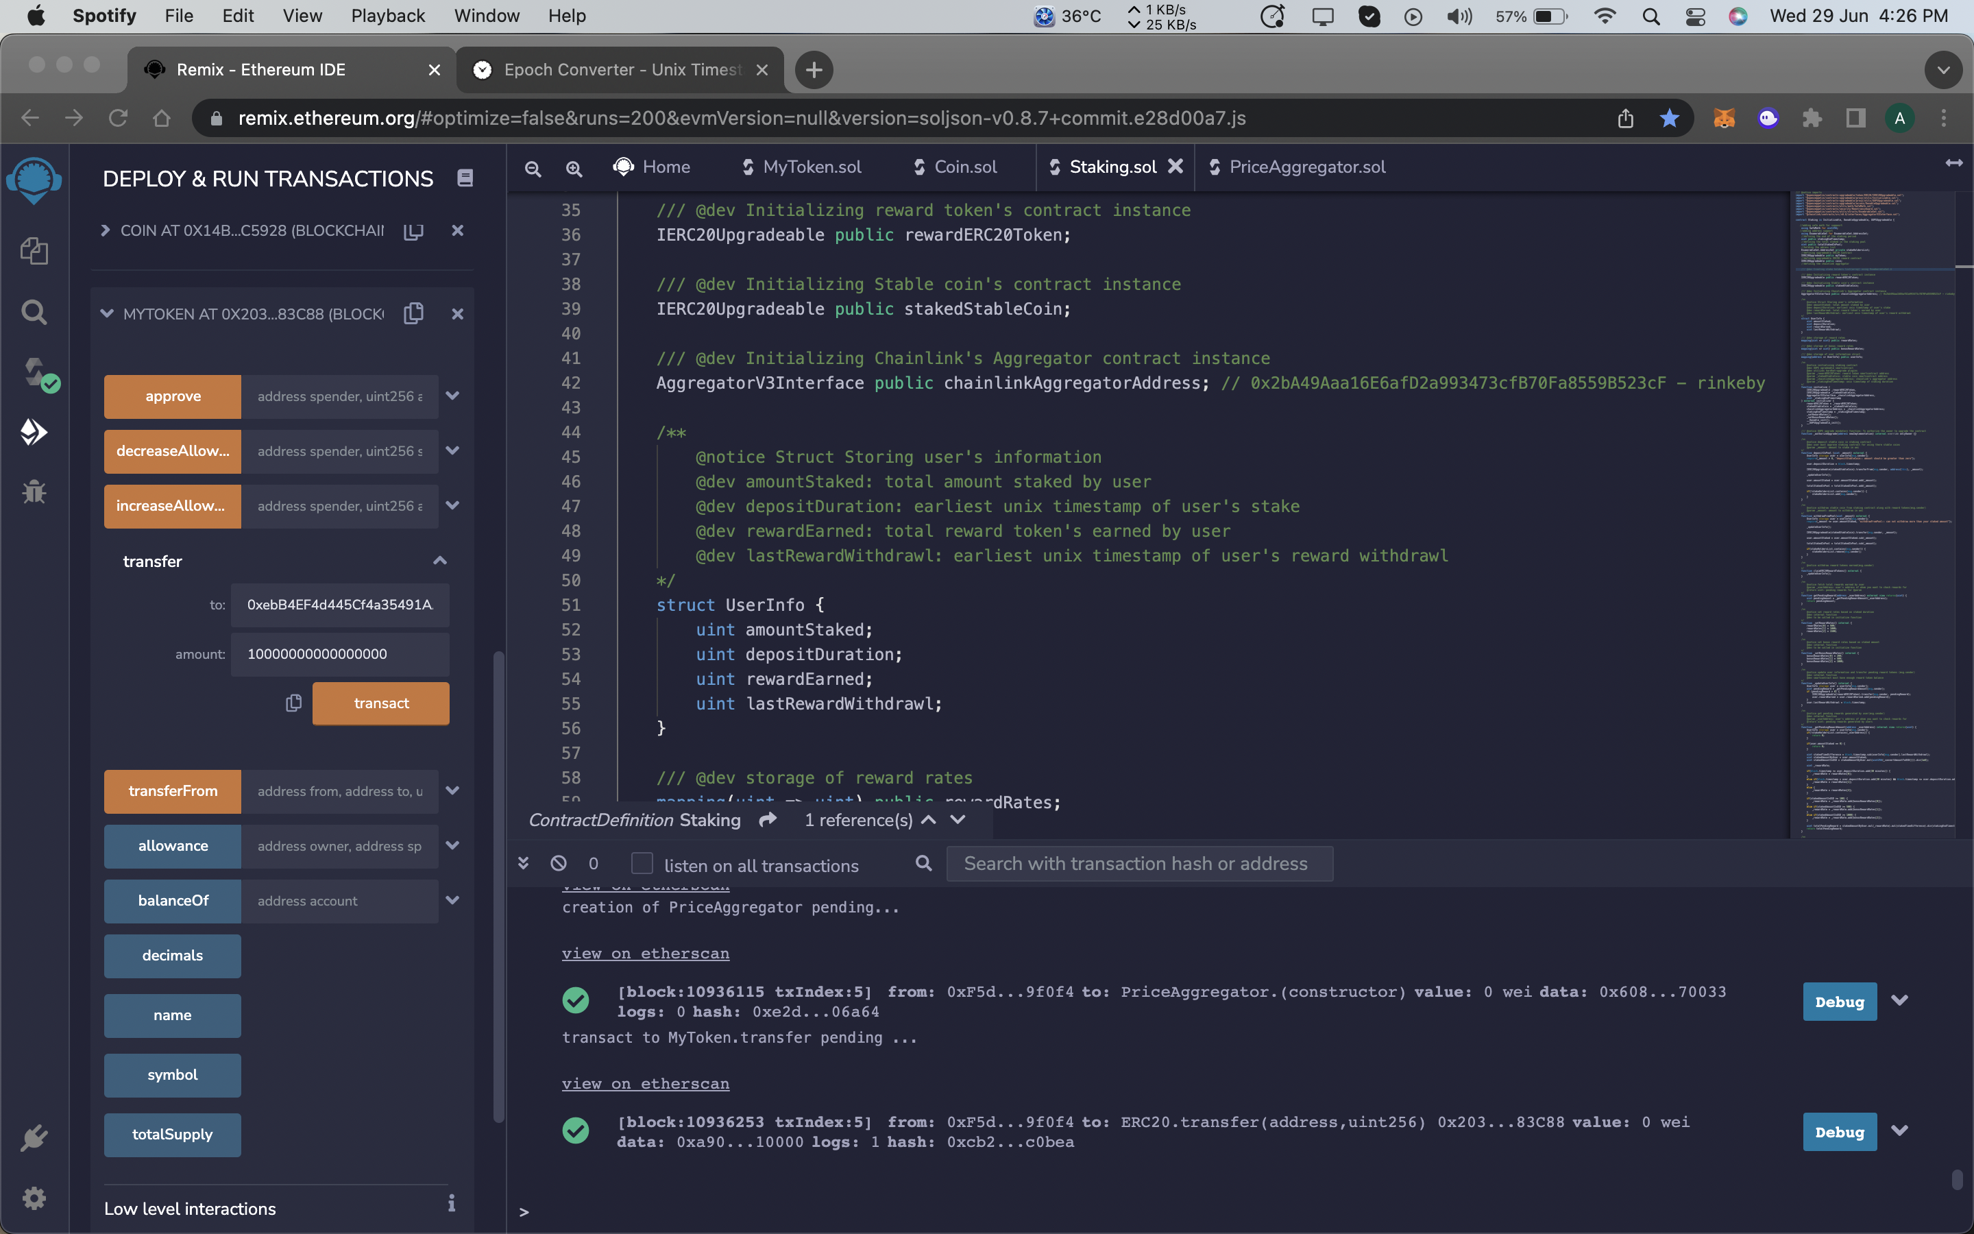Remove the COIN deployed contract
Image resolution: width=1974 pixels, height=1234 pixels.
pyautogui.click(x=458, y=231)
